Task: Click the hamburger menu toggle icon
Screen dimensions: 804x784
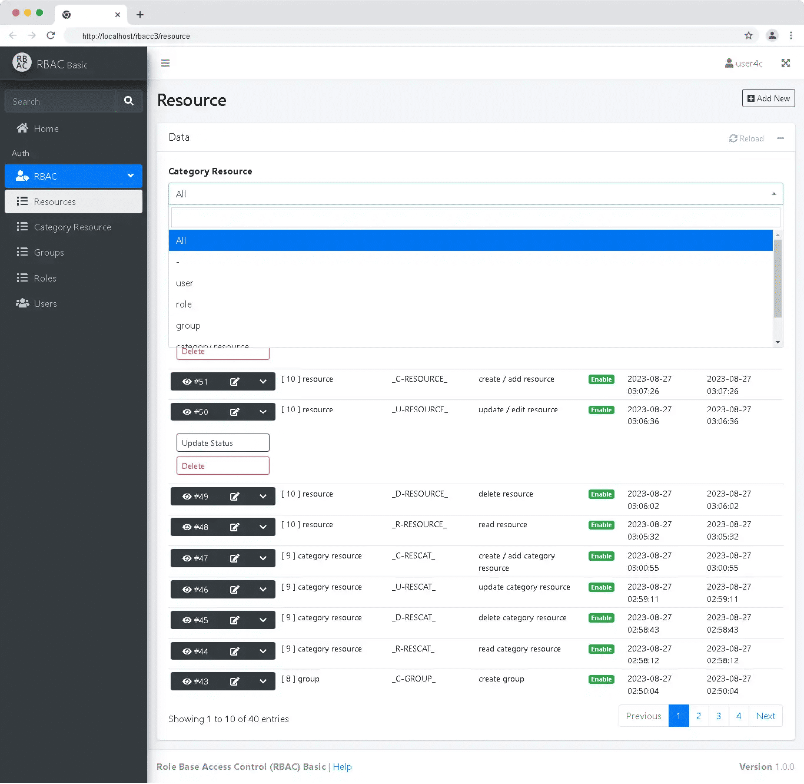Action: (x=165, y=63)
